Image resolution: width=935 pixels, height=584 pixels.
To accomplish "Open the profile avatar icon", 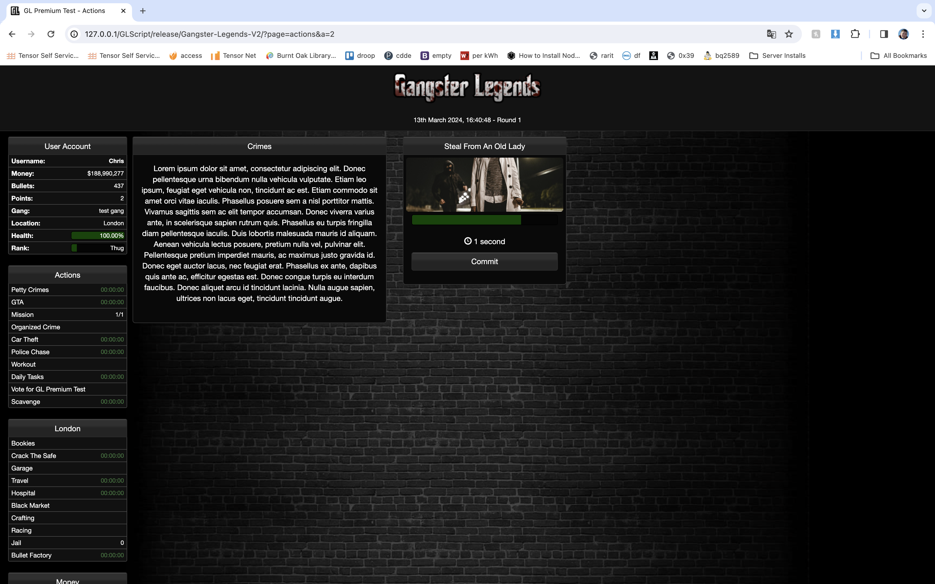I will coord(903,34).
